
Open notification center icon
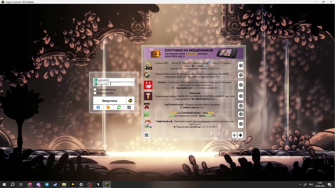pos(330,185)
